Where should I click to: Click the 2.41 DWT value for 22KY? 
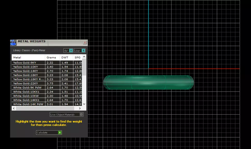65,84
